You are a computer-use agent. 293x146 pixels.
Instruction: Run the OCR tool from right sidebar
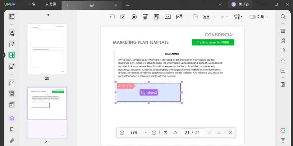point(283,31)
